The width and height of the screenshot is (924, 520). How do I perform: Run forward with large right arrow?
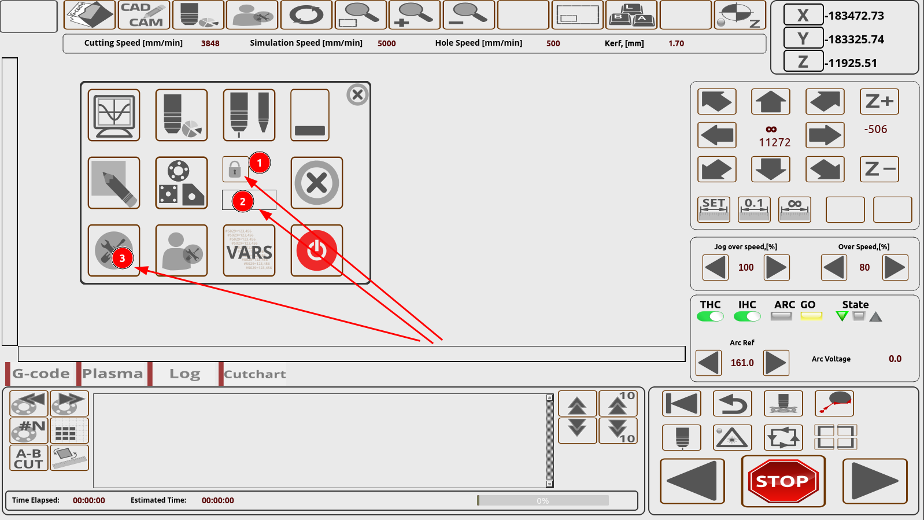[x=875, y=481]
